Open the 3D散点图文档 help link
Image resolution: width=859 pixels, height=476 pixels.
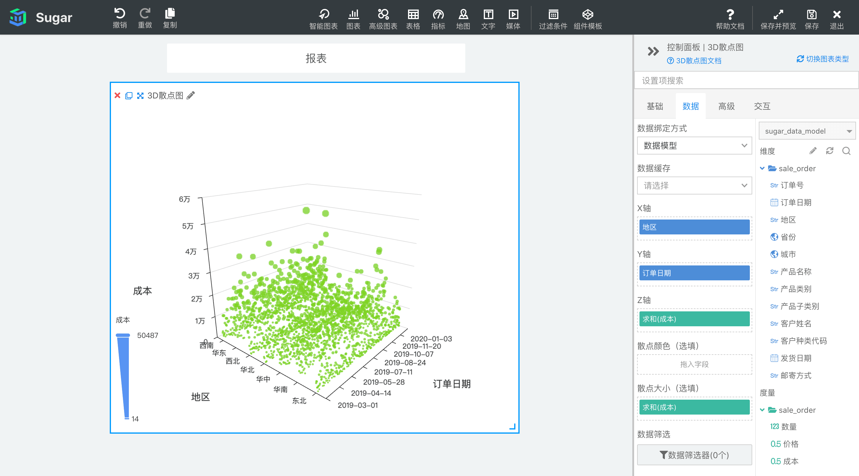coord(694,61)
